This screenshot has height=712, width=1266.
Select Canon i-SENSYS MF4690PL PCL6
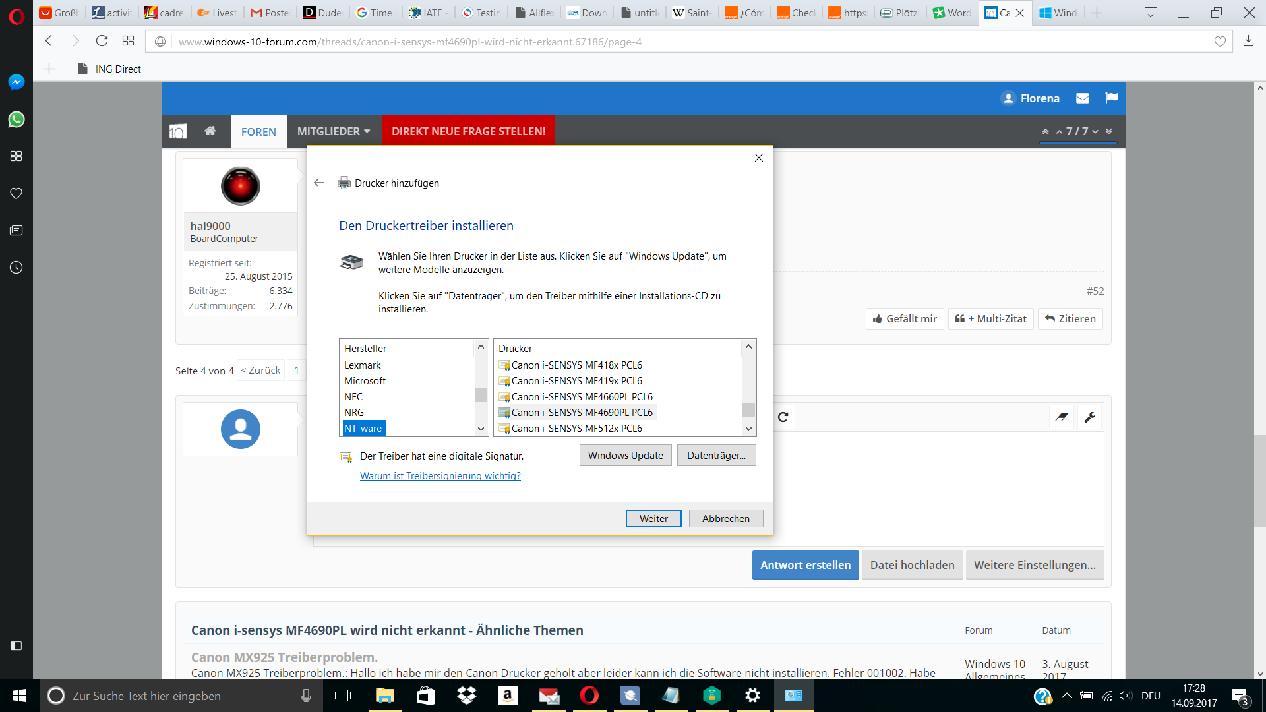576,413
